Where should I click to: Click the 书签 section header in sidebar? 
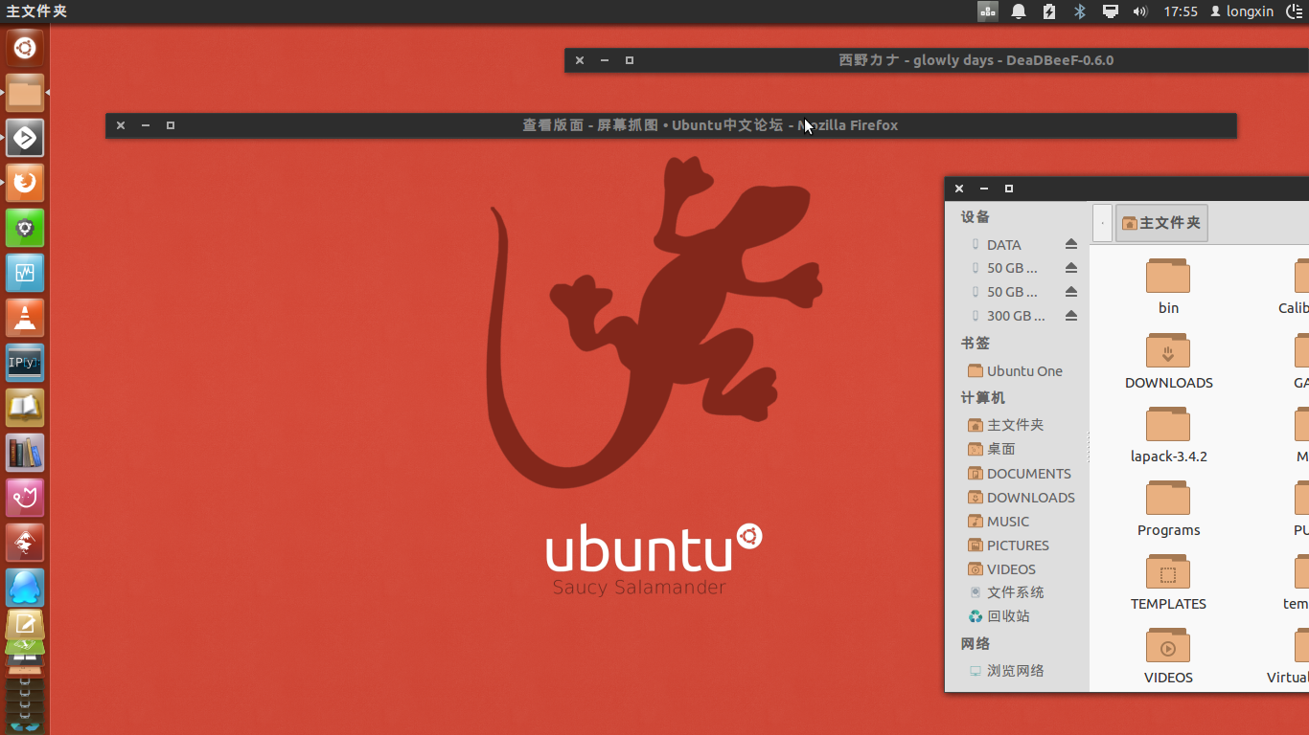point(976,343)
